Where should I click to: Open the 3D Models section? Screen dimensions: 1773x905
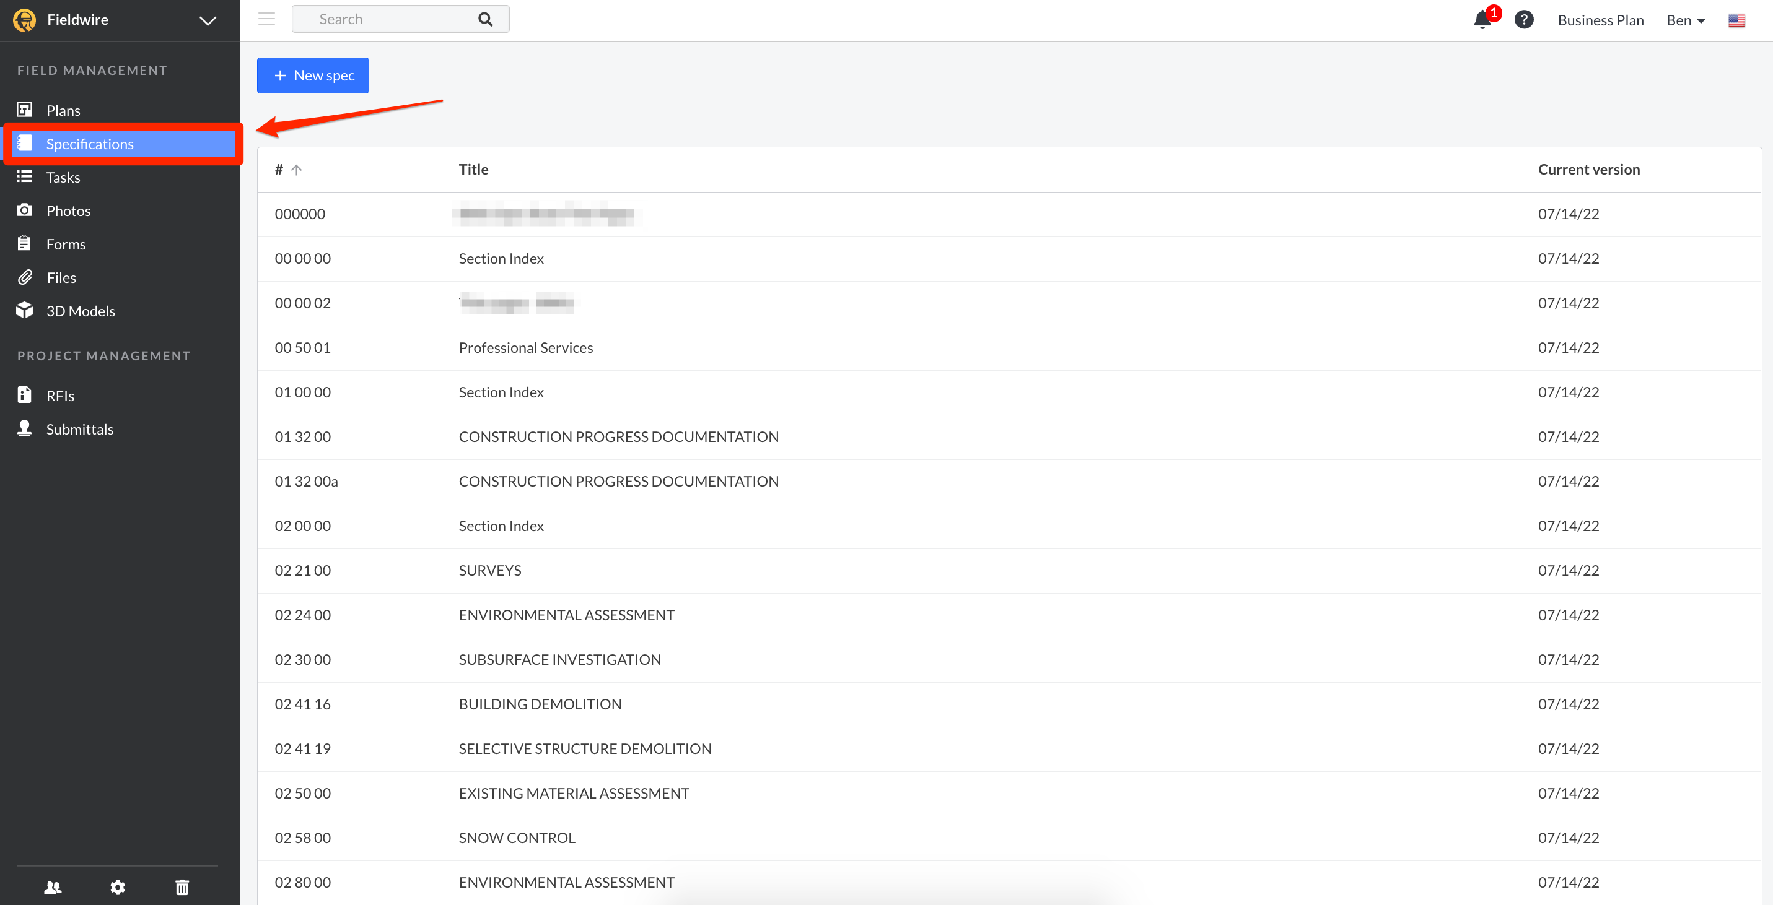click(80, 311)
